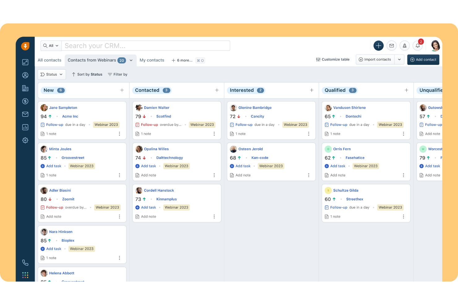The height and width of the screenshot is (305, 458).
Task: Open the Contacts panel in the sidebar
Action: click(x=25, y=75)
